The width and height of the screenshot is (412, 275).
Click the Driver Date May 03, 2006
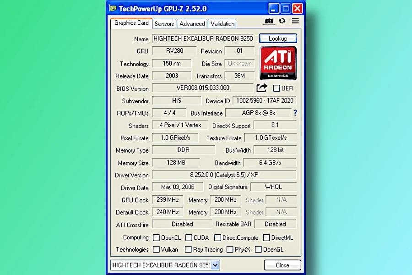178,187
